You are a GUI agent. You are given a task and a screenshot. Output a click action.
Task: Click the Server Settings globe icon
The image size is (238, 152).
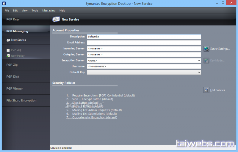[x=206, y=49]
